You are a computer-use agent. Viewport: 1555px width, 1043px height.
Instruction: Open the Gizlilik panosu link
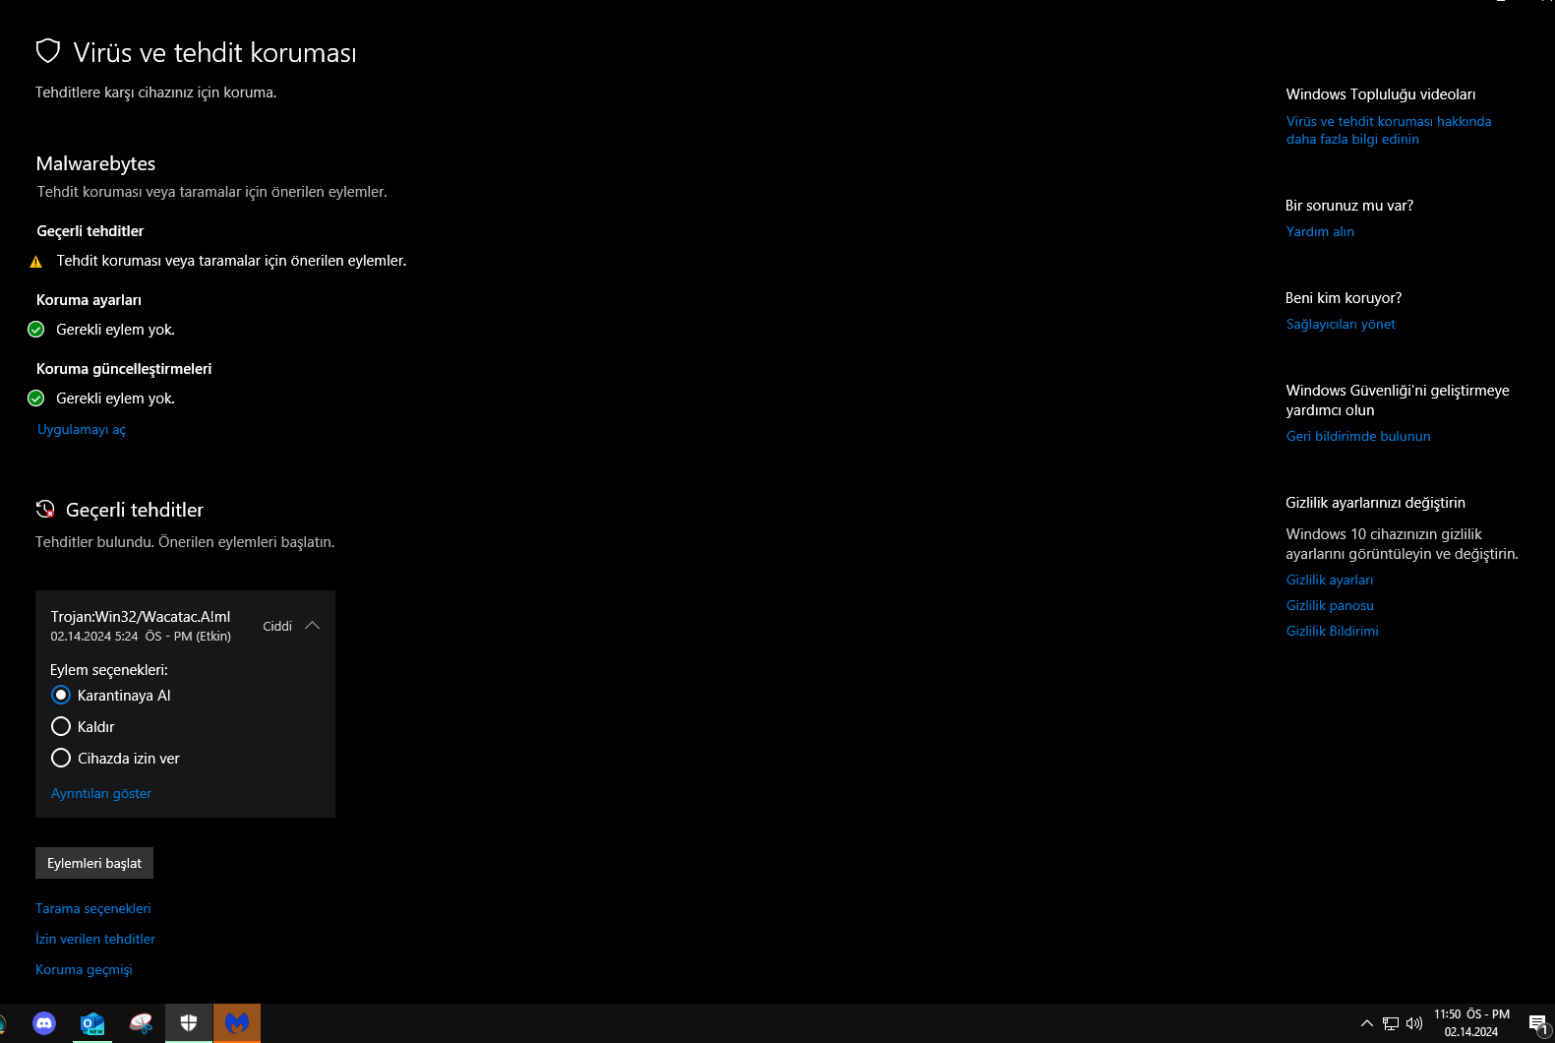[1330, 606]
